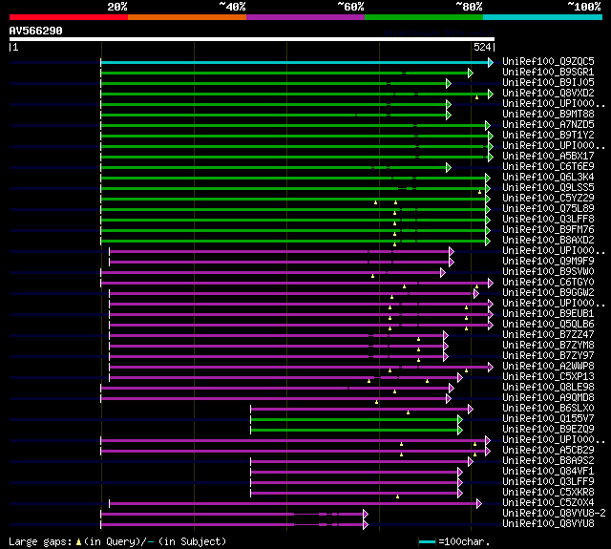Open hit UniRef100_Q9ZQC5

[548, 61]
